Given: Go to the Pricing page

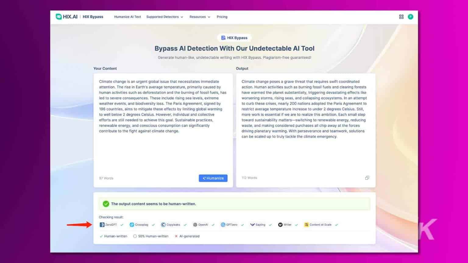Looking at the screenshot, I should (x=222, y=17).
